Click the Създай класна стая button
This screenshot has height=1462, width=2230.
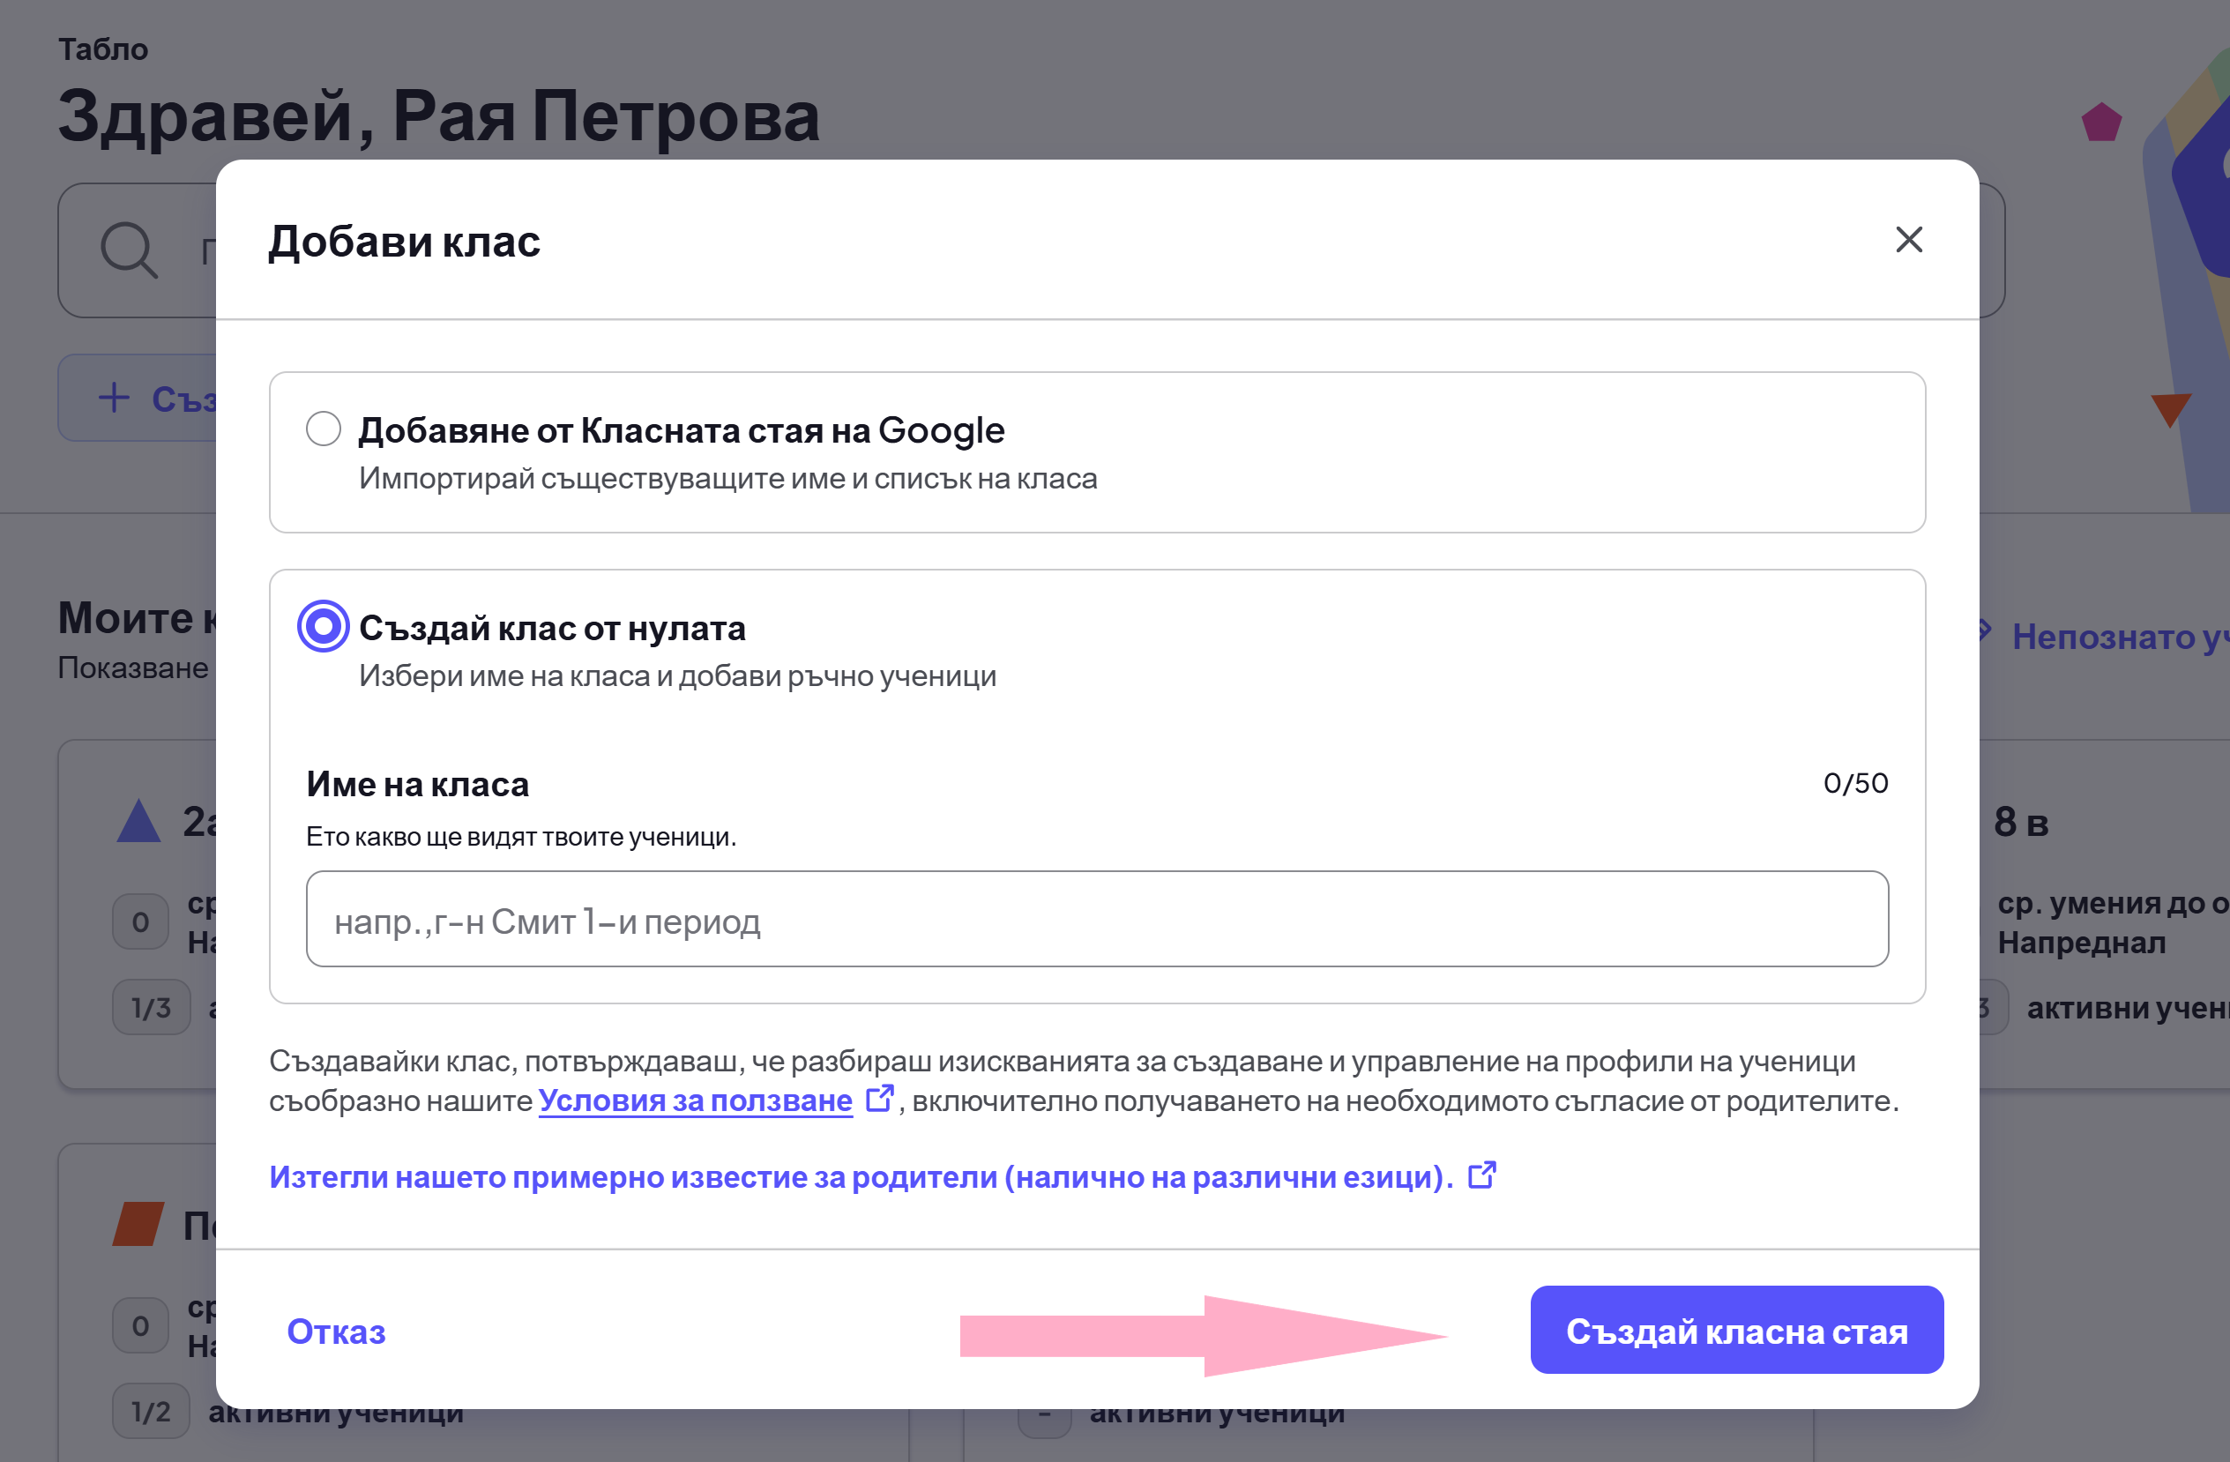coord(1737,1331)
